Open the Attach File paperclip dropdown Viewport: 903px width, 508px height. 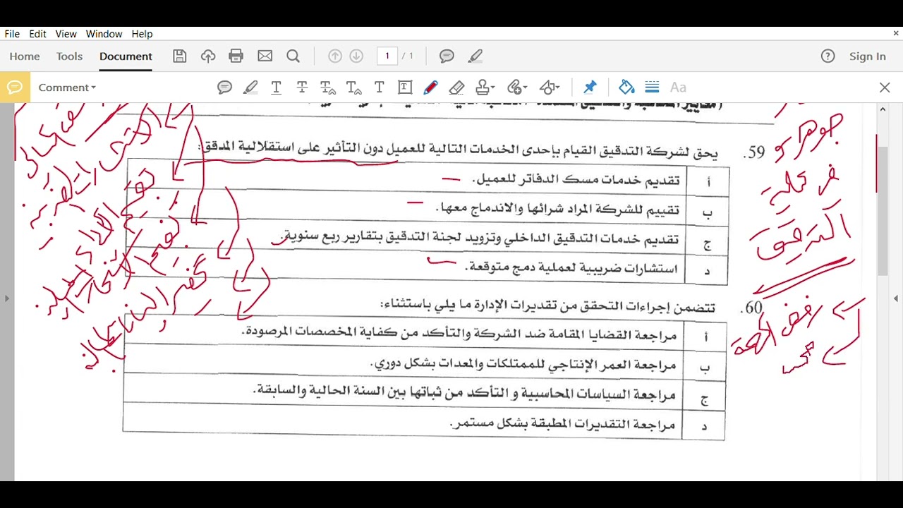pyautogui.click(x=517, y=87)
